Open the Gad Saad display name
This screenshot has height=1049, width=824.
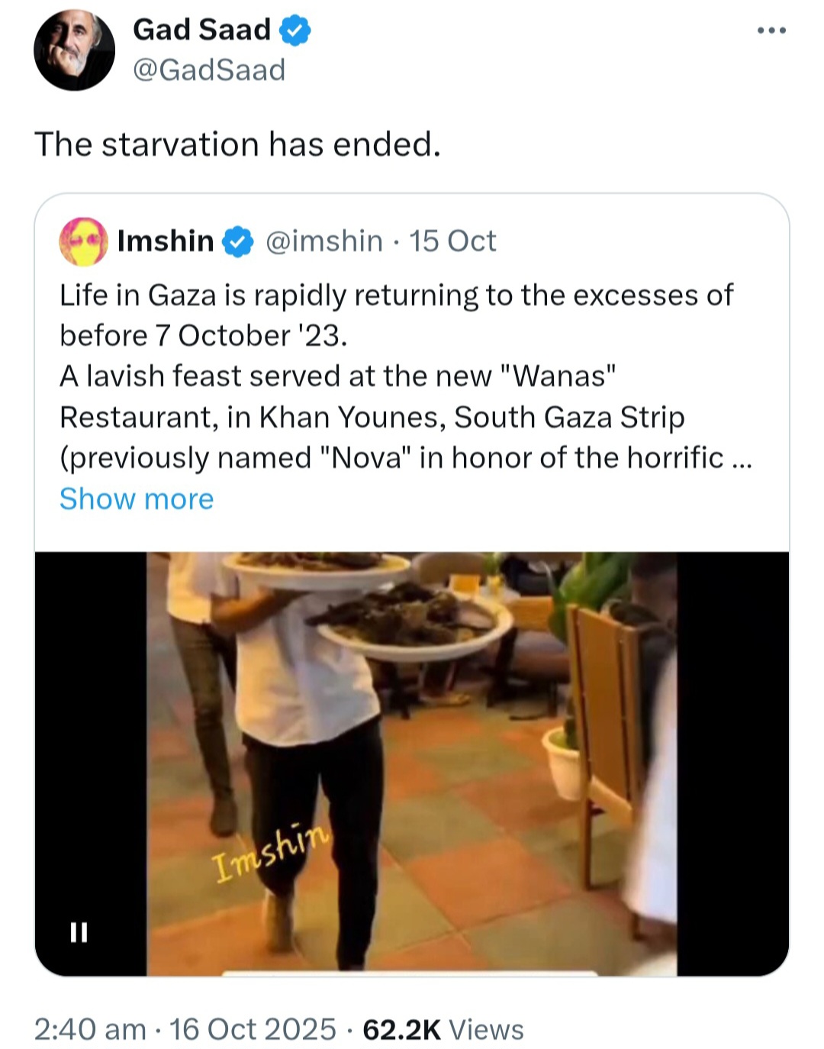click(x=201, y=30)
